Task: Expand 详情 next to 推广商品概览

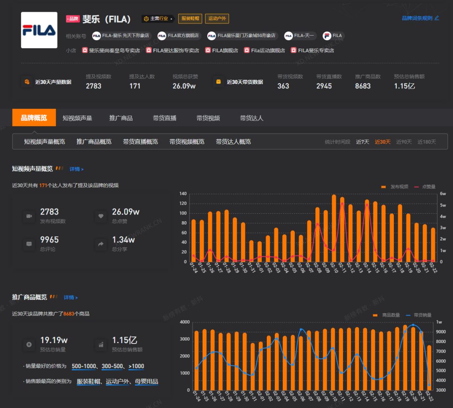Action: (70, 297)
